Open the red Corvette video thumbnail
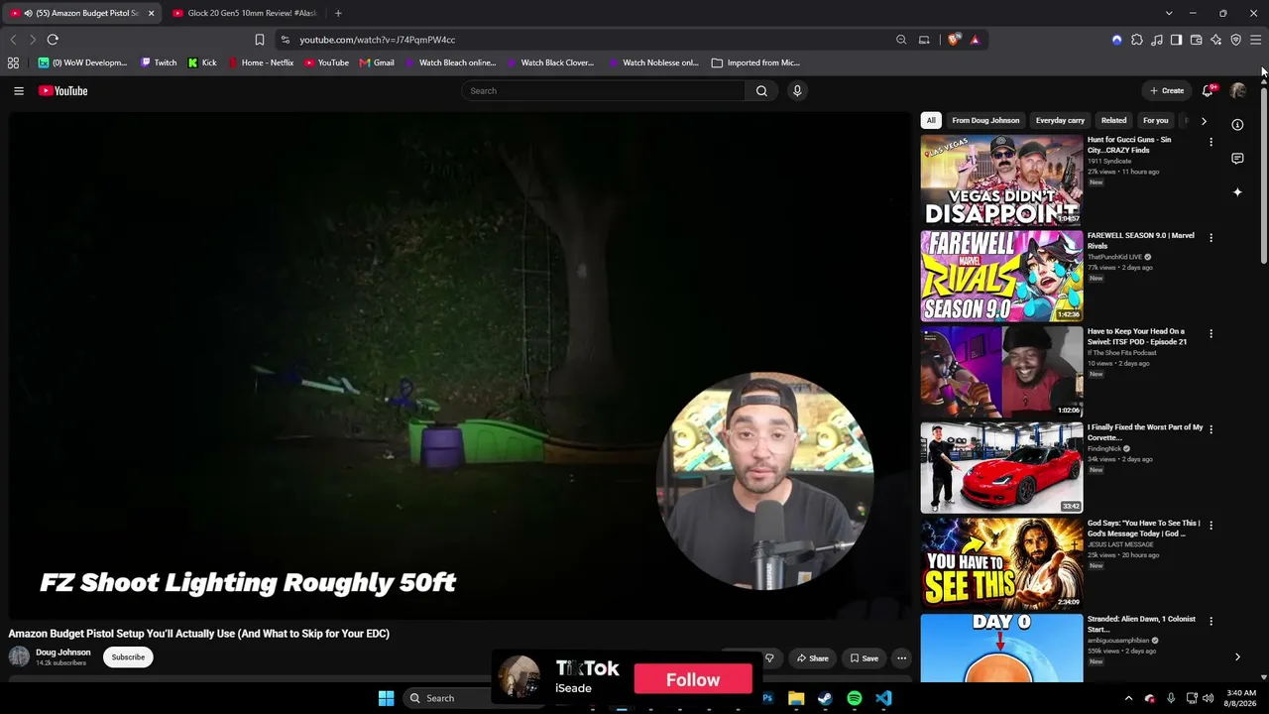Viewport: 1269px width, 714px height. [x=1001, y=468]
